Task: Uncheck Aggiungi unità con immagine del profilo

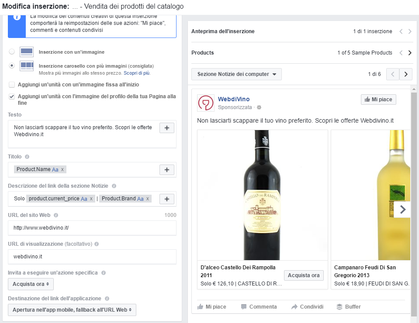Action: (x=12, y=96)
